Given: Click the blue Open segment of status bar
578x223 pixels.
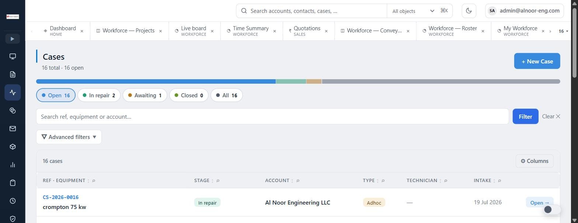Looking at the screenshot, I should click(x=156, y=81).
